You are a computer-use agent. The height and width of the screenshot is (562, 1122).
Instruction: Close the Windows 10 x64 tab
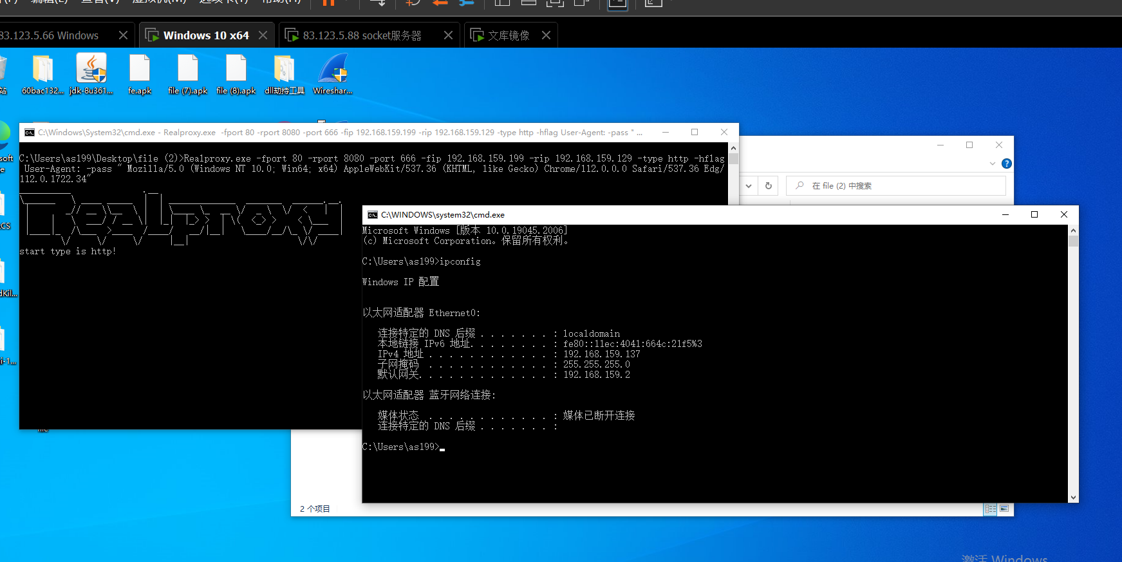[263, 35]
